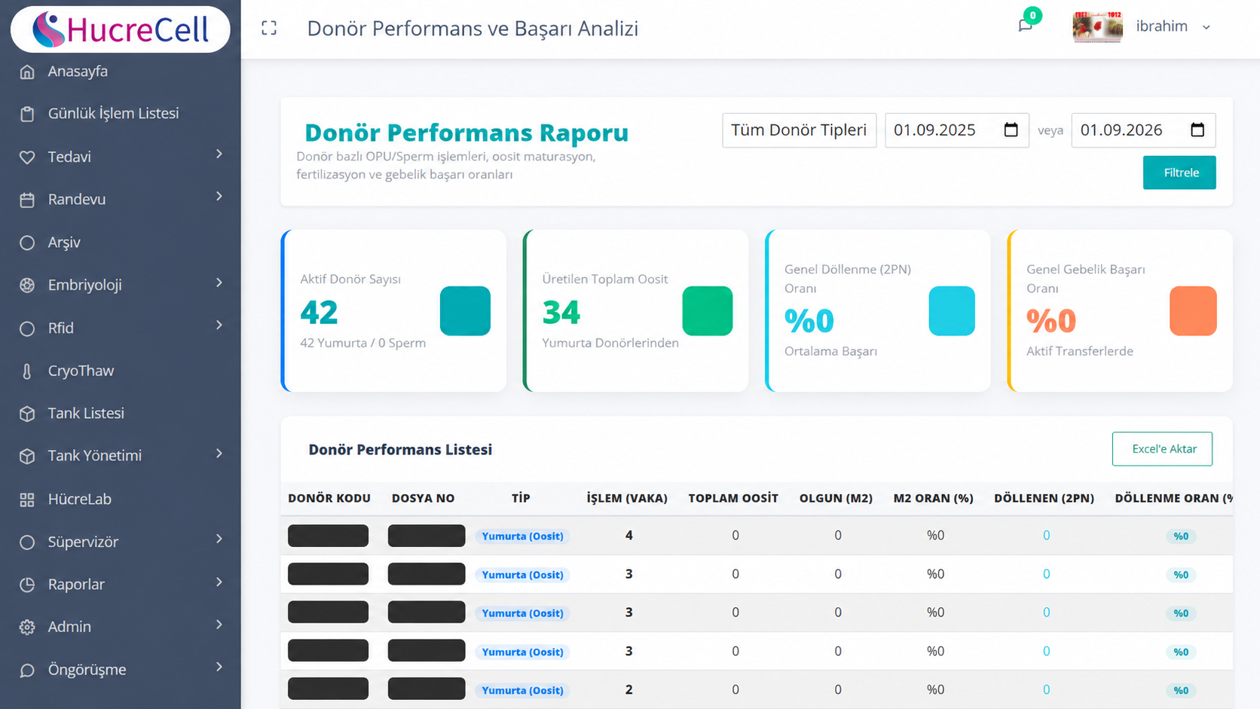The width and height of the screenshot is (1260, 709).
Task: Click the DONÖR KODU column header
Action: pos(329,498)
